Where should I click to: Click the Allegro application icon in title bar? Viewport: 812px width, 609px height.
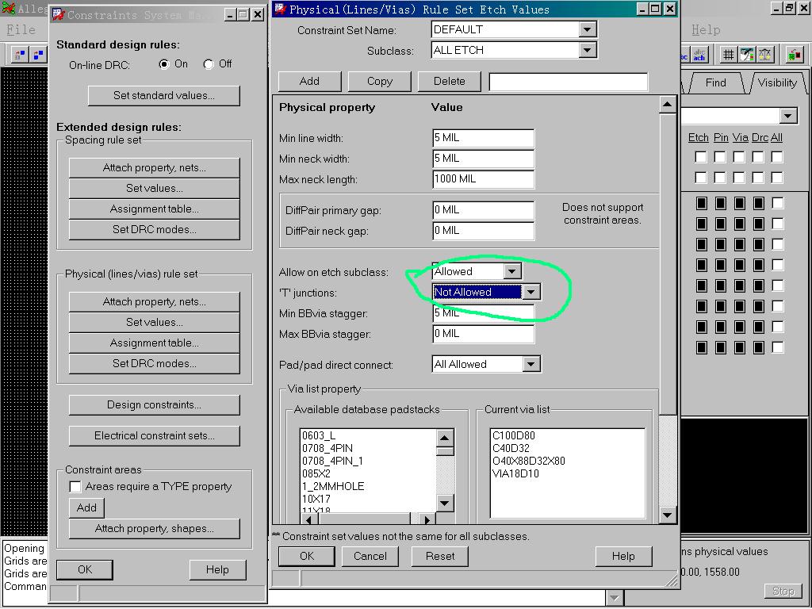pos(8,8)
